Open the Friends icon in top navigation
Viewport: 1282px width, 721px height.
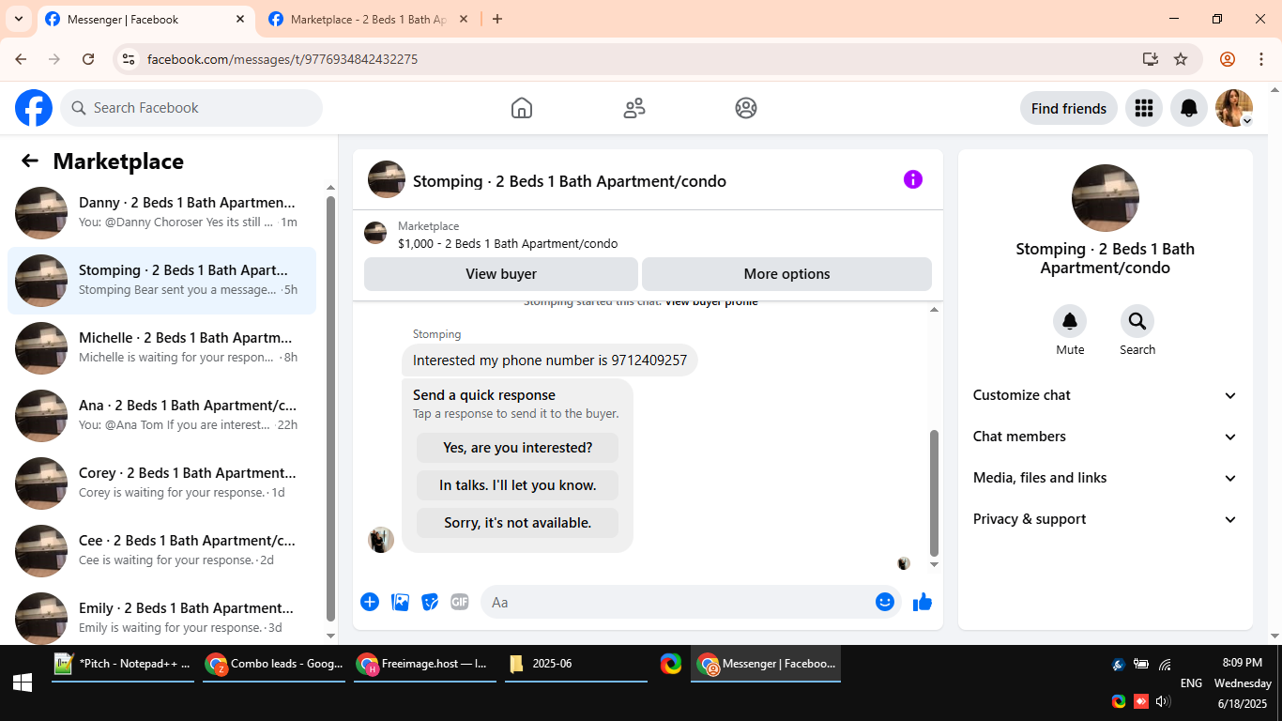634,108
